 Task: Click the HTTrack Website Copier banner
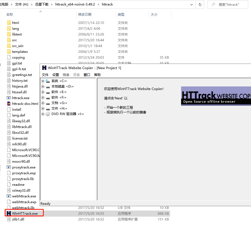point(216,96)
